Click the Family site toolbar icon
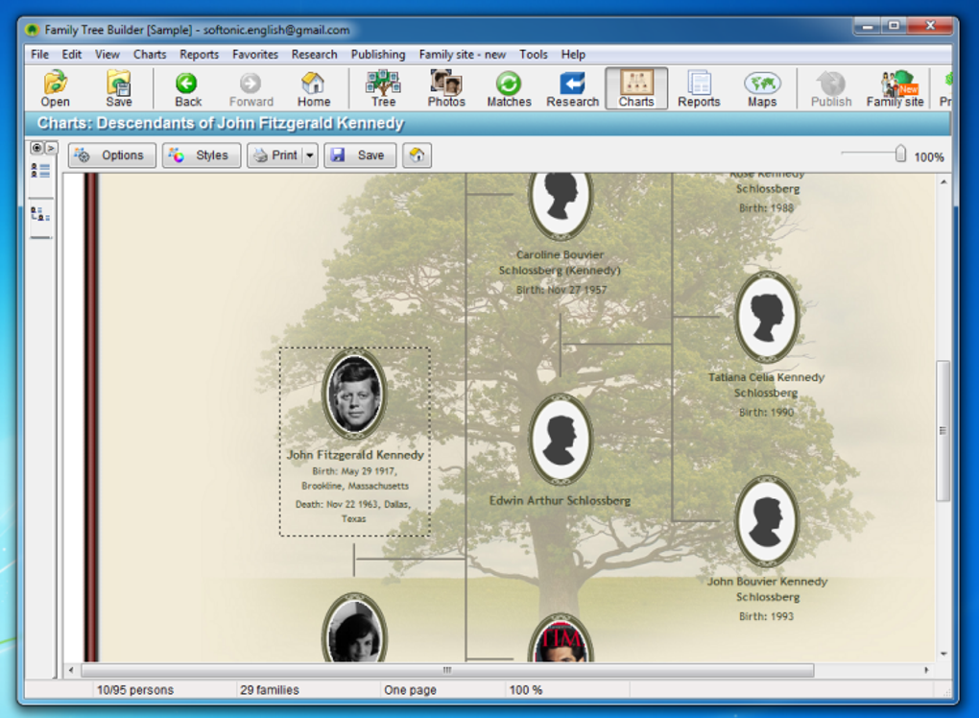979x718 pixels. coord(895,88)
